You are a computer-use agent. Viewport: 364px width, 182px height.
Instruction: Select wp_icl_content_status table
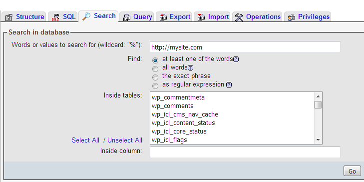coord(232,122)
